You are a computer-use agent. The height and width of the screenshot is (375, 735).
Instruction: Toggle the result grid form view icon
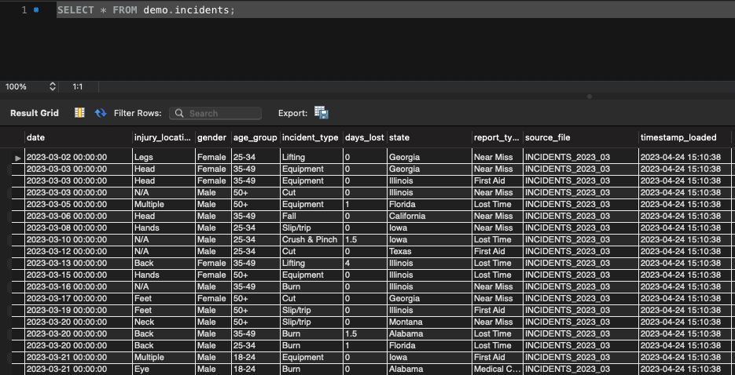coord(79,113)
